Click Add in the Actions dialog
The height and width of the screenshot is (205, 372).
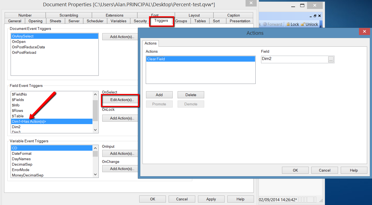[x=159, y=95]
